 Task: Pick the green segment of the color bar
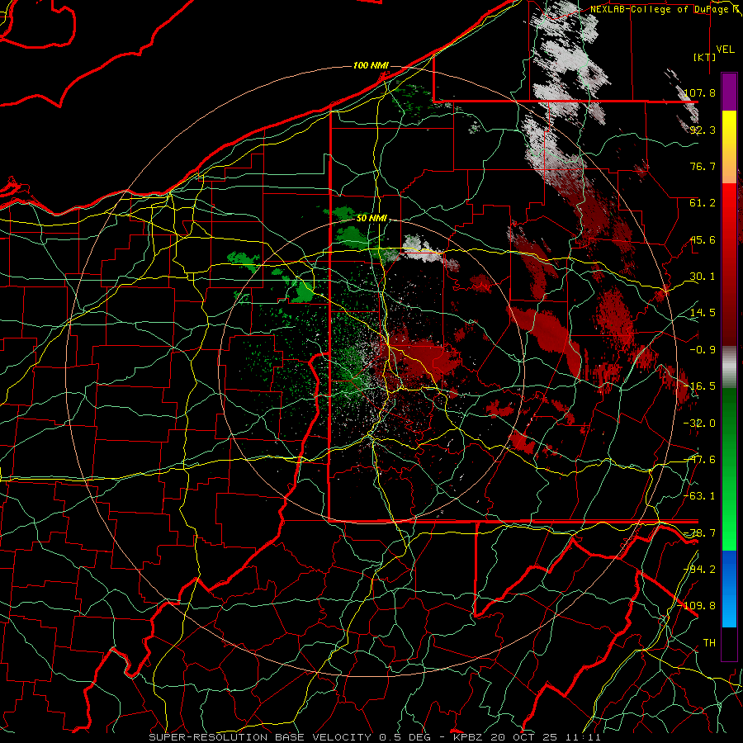click(x=729, y=469)
